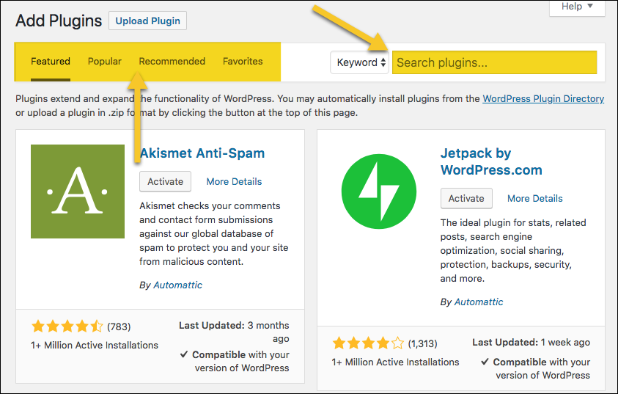Click the Jetpack by WordPress.com title link

click(491, 161)
